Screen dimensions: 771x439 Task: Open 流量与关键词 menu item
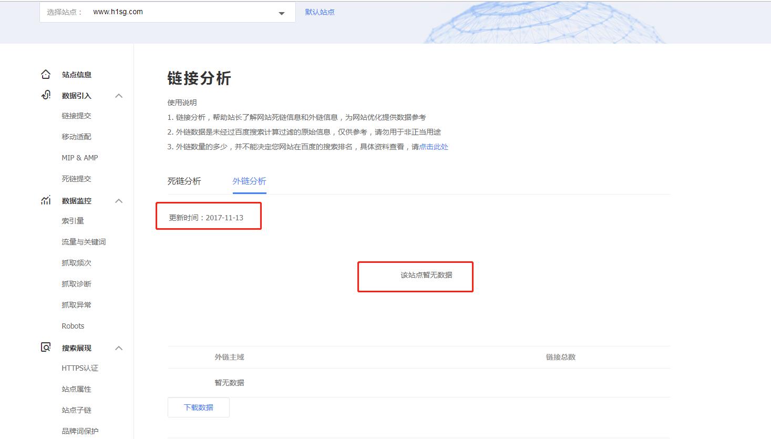[x=84, y=242]
